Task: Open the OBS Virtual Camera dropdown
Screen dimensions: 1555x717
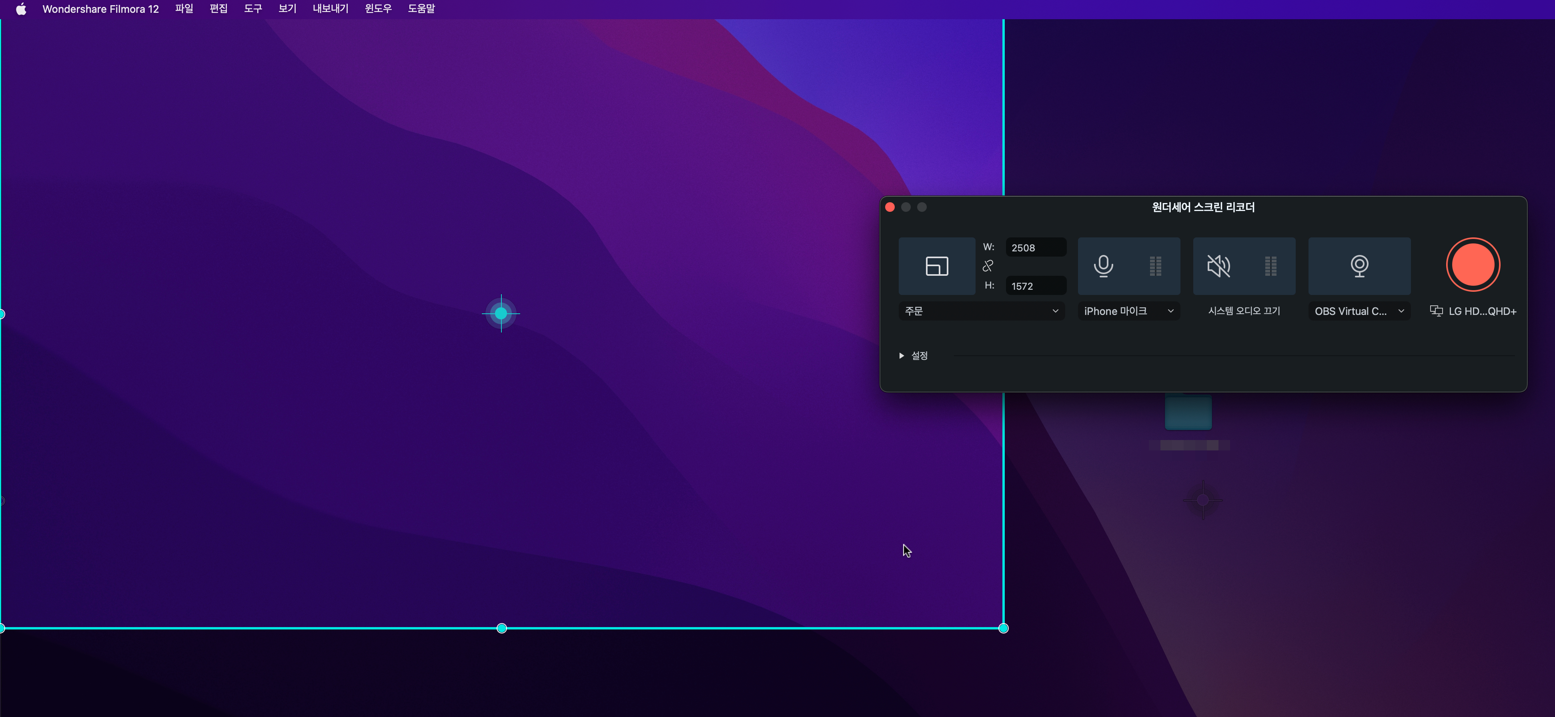Action: 1359,311
